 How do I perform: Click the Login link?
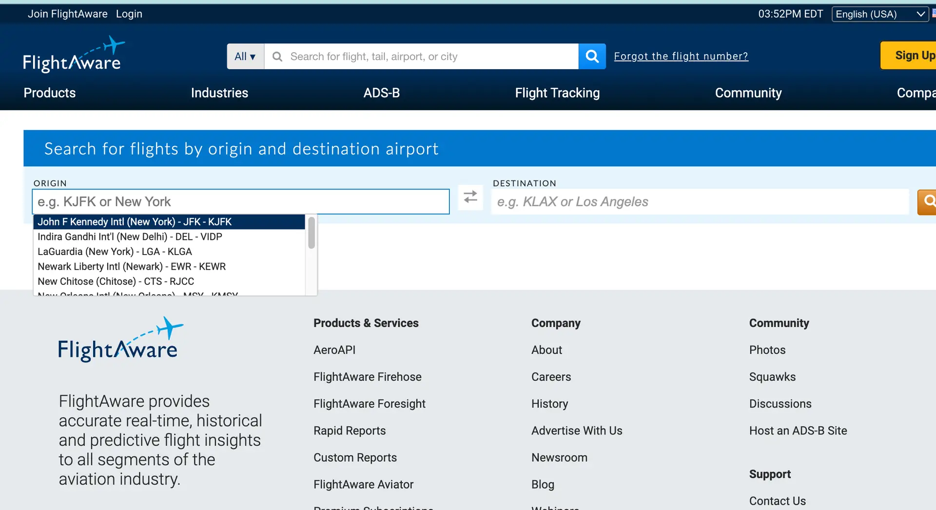click(129, 14)
